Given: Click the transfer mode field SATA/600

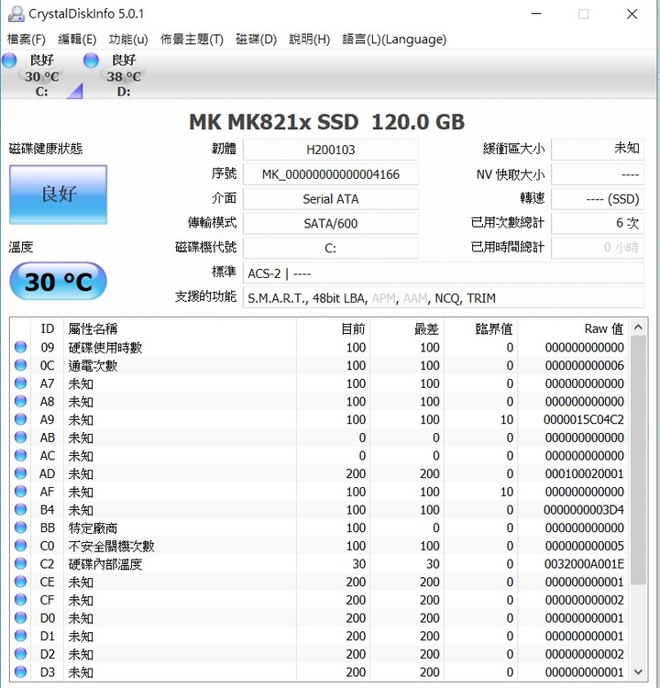Looking at the screenshot, I should pos(331,223).
